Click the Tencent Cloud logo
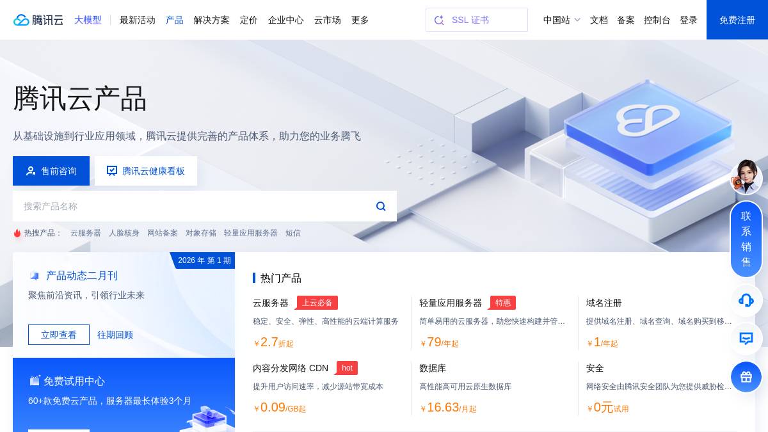The height and width of the screenshot is (432, 768). click(x=38, y=20)
